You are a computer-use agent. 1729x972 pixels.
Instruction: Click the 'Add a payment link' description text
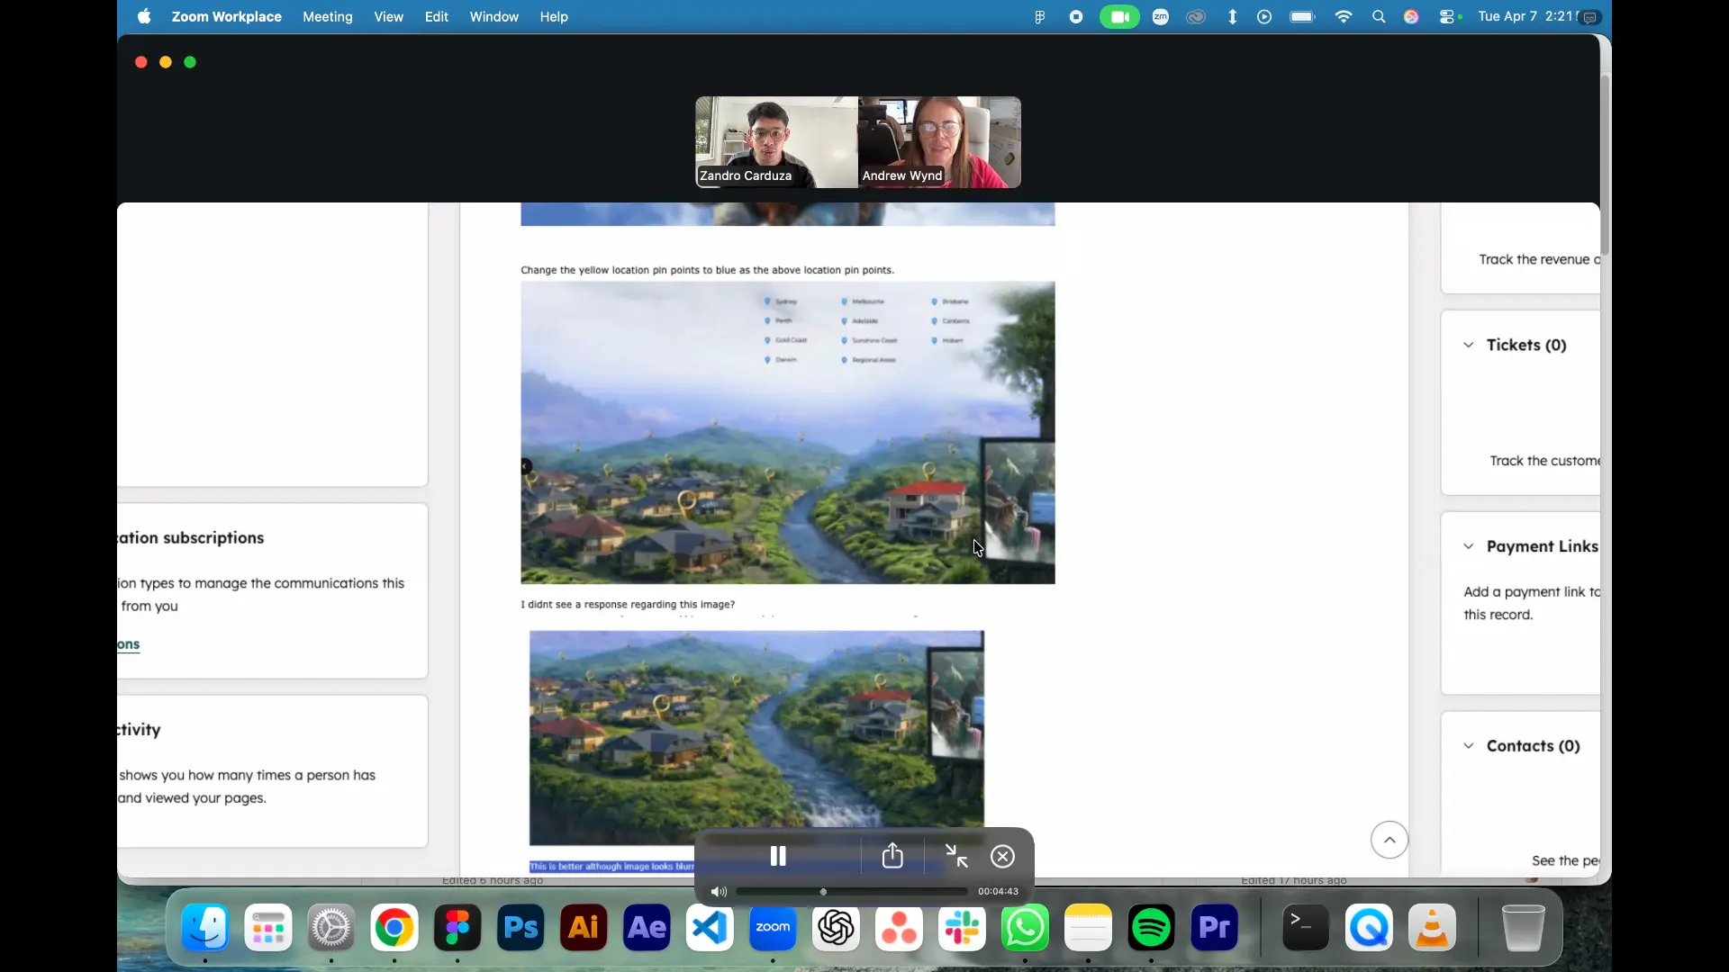pyautogui.click(x=1531, y=603)
